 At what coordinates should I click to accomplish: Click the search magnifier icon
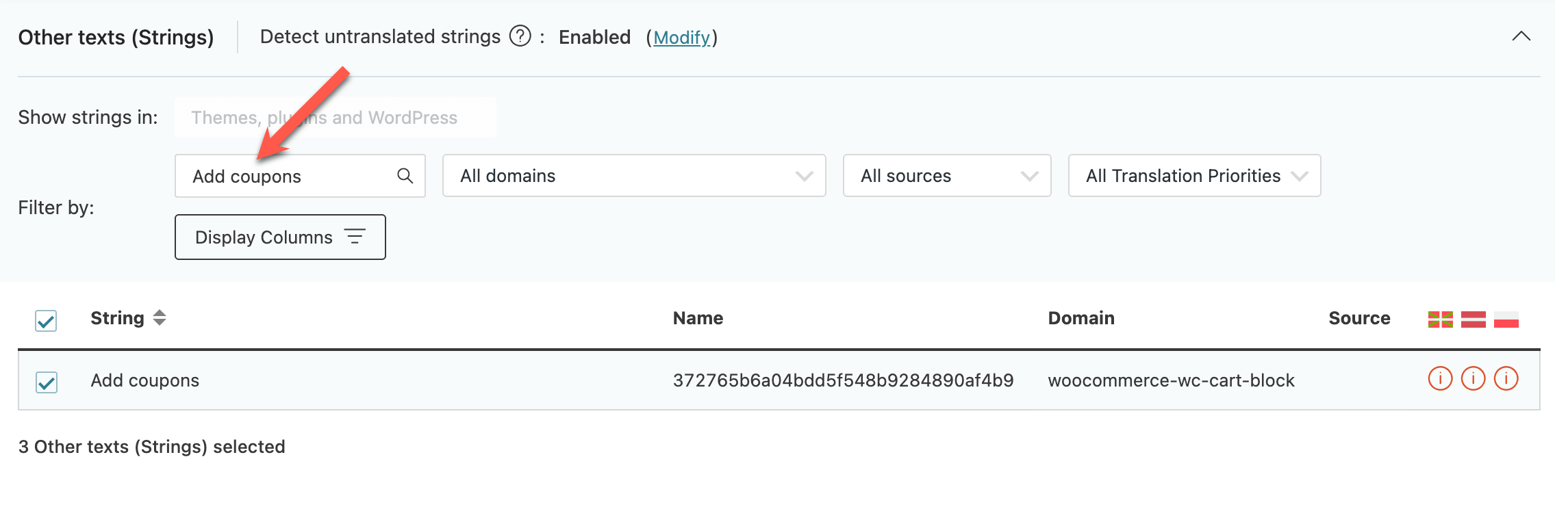(405, 176)
